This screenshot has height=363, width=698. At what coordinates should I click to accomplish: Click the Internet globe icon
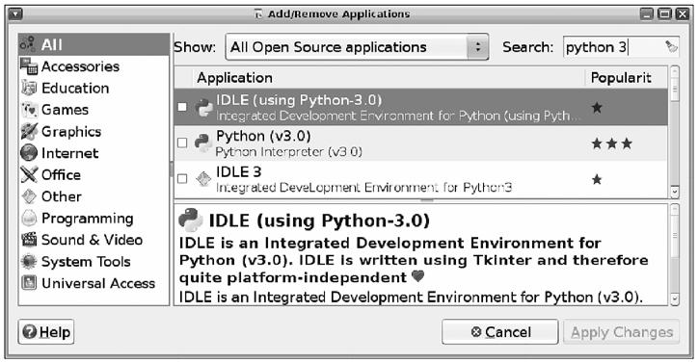(x=29, y=152)
